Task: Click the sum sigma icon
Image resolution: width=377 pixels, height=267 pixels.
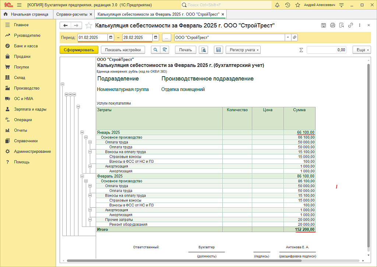Action: [301, 50]
